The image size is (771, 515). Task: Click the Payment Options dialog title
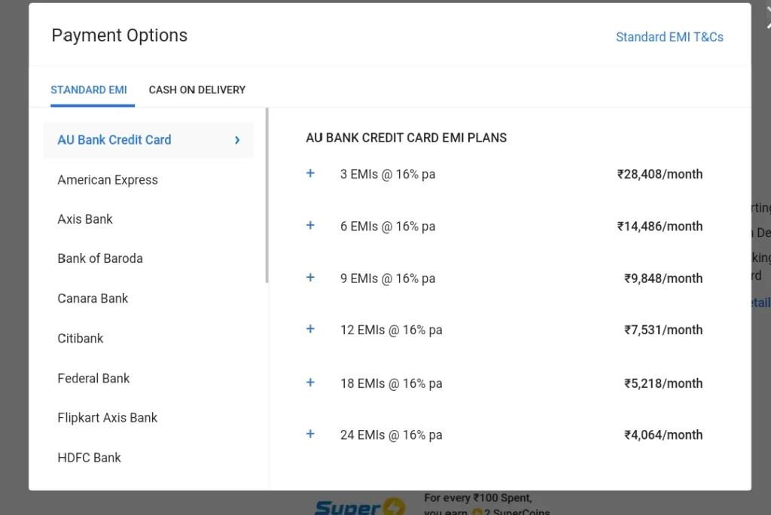120,35
